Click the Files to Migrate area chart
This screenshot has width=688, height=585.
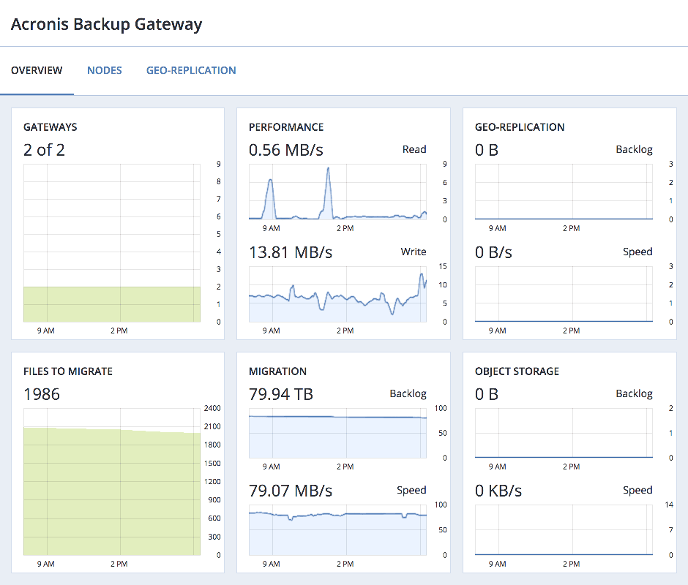tap(111, 483)
